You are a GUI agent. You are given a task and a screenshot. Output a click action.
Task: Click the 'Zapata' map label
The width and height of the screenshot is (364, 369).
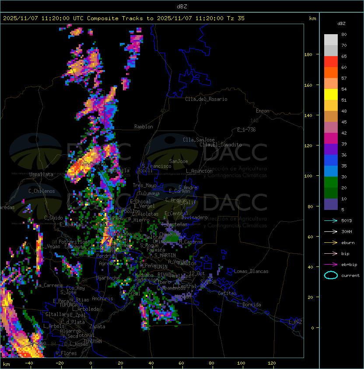point(97,326)
